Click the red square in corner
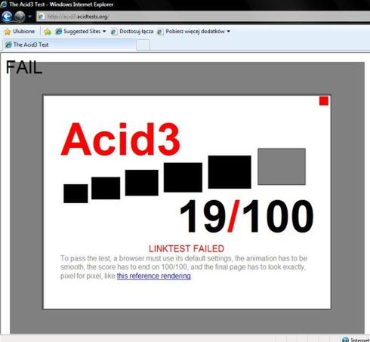 coord(324,101)
